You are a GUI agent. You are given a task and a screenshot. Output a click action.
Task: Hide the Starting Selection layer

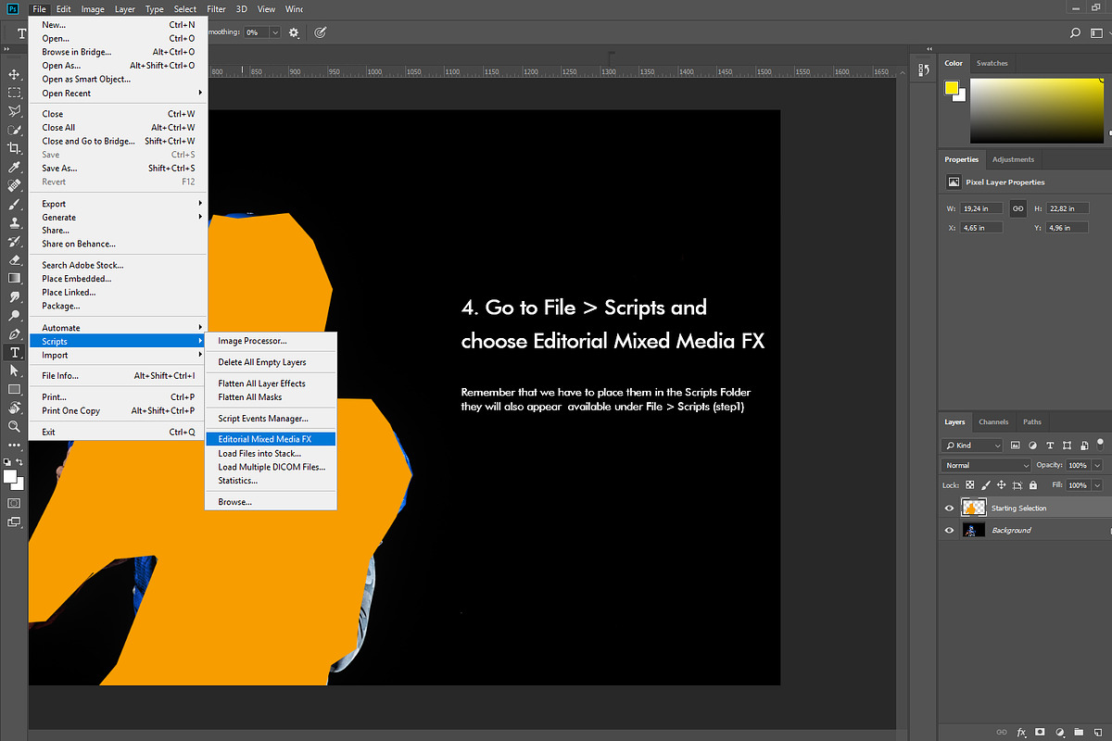pyautogui.click(x=949, y=508)
